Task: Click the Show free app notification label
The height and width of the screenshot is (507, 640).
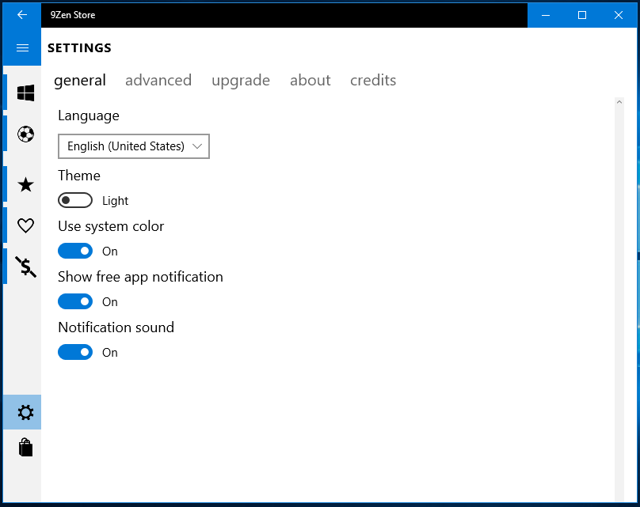Action: click(x=140, y=277)
